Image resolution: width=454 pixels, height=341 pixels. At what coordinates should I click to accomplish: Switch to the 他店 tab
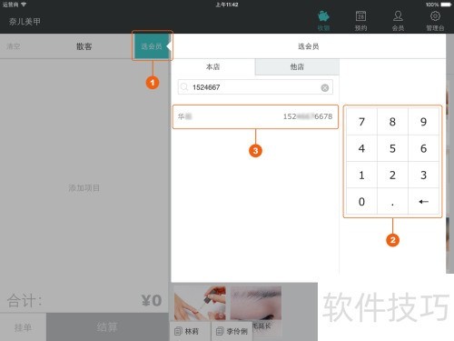pos(297,66)
